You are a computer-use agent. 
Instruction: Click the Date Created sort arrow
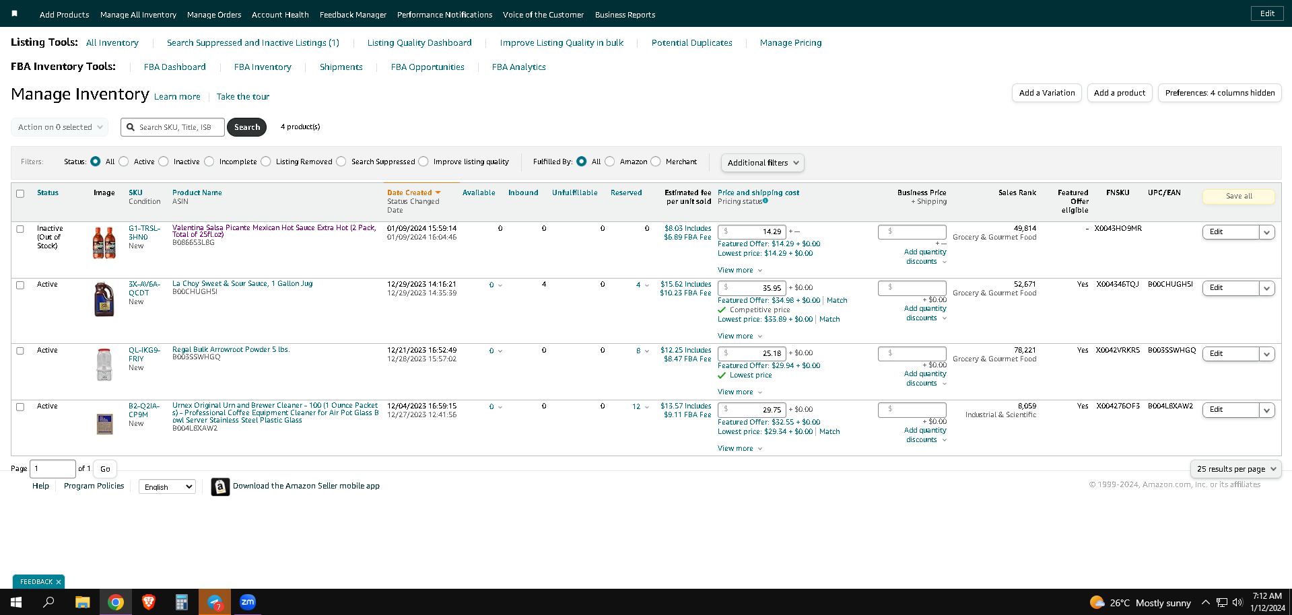click(x=438, y=193)
